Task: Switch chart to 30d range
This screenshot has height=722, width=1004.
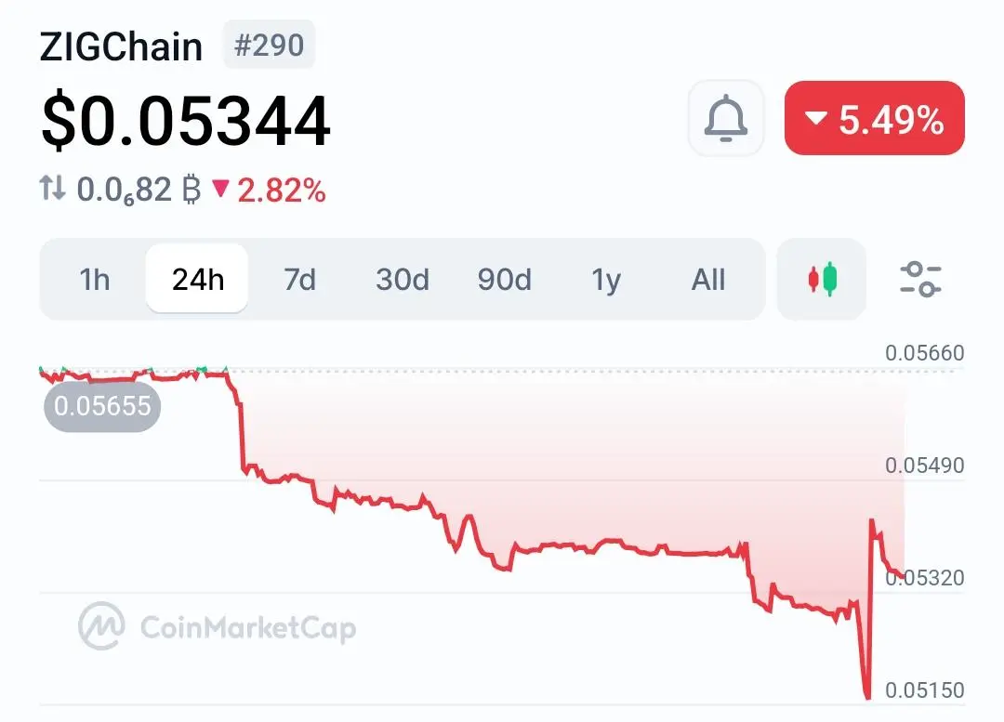Action: (x=403, y=280)
